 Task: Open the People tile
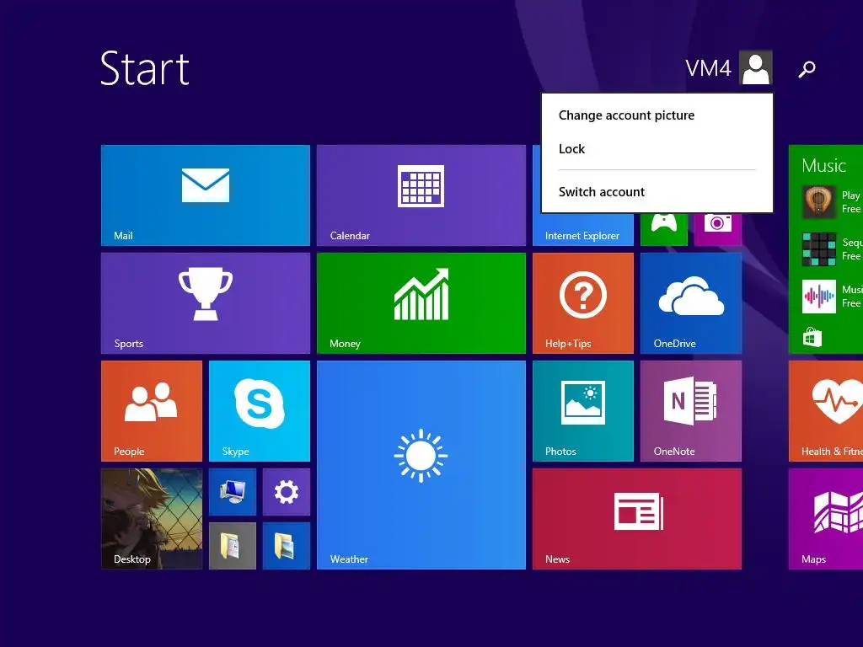(152, 411)
